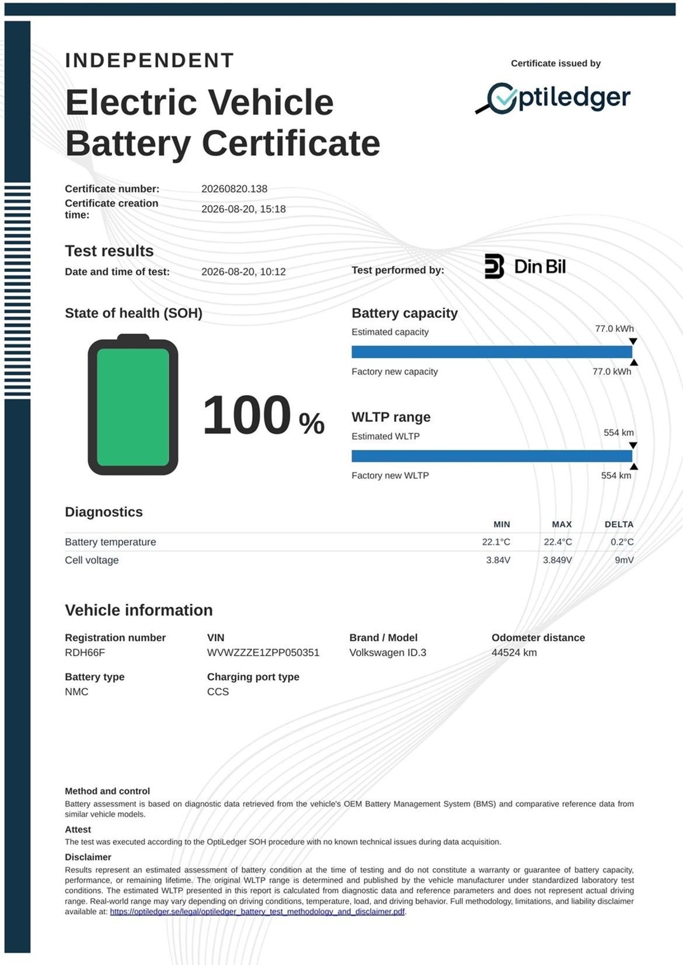
Task: Click odometer distance 44524 km
Action: pos(514,653)
